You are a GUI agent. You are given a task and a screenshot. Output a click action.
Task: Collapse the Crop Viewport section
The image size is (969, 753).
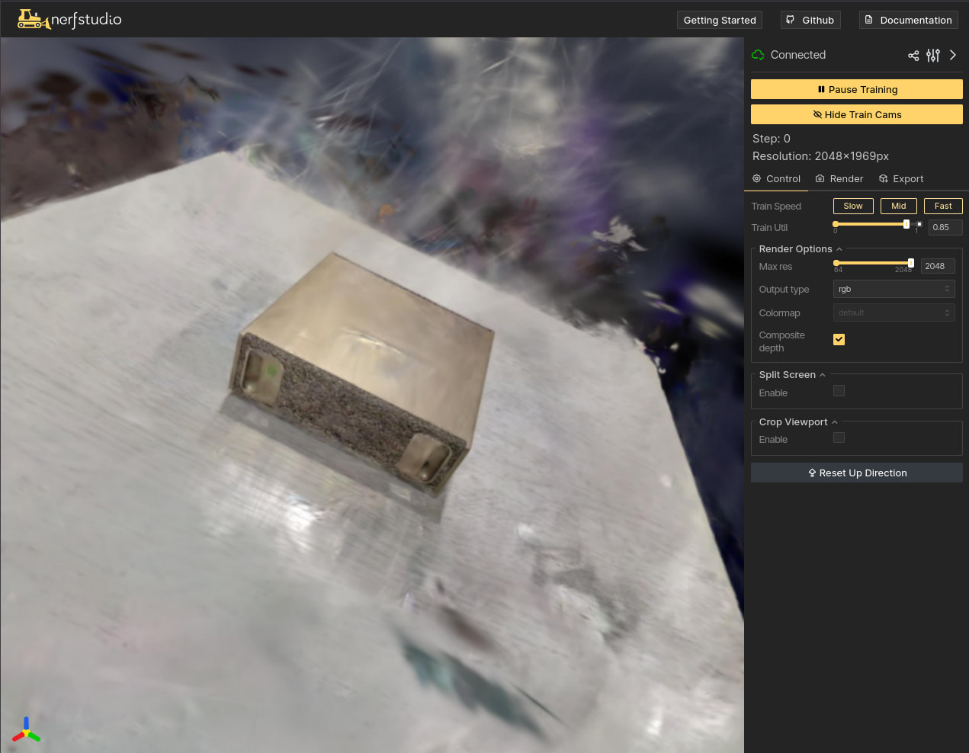click(x=798, y=421)
